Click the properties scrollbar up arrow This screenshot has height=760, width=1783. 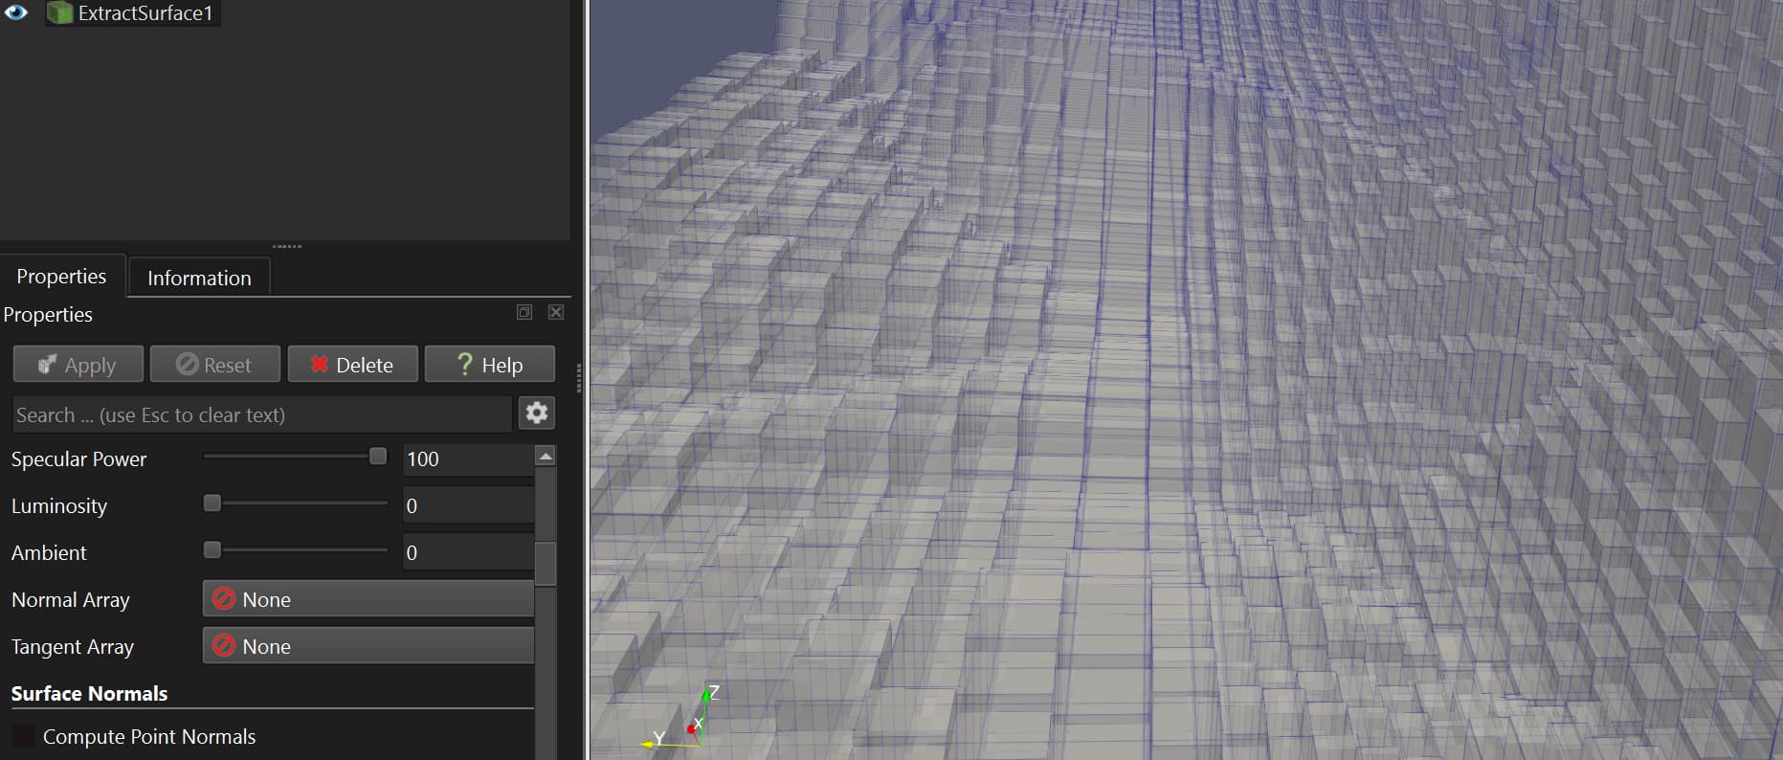pos(546,457)
